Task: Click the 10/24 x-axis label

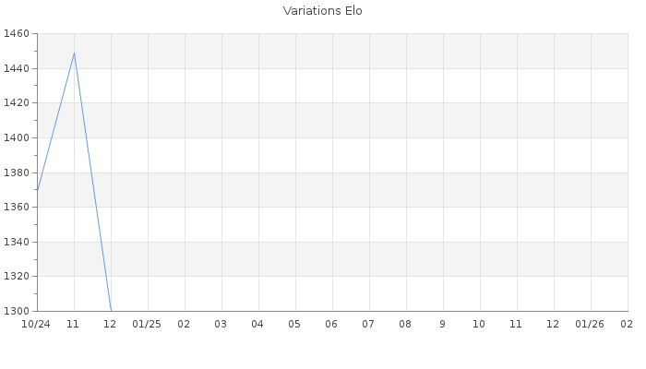Action: (36, 325)
